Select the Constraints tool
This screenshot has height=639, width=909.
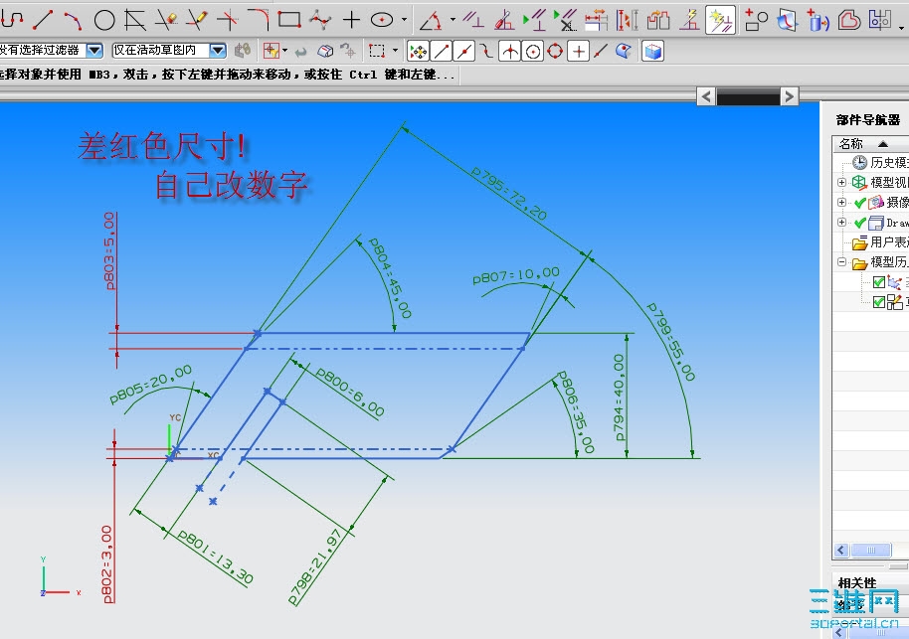tap(473, 20)
